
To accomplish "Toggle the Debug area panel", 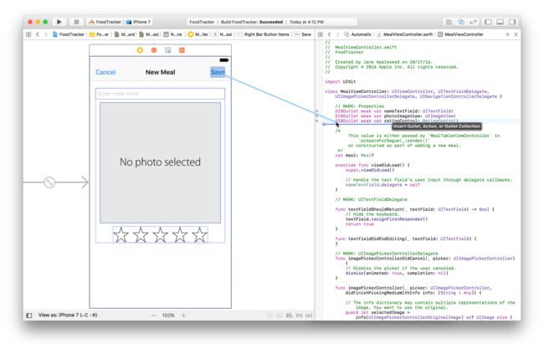I will 500,22.
